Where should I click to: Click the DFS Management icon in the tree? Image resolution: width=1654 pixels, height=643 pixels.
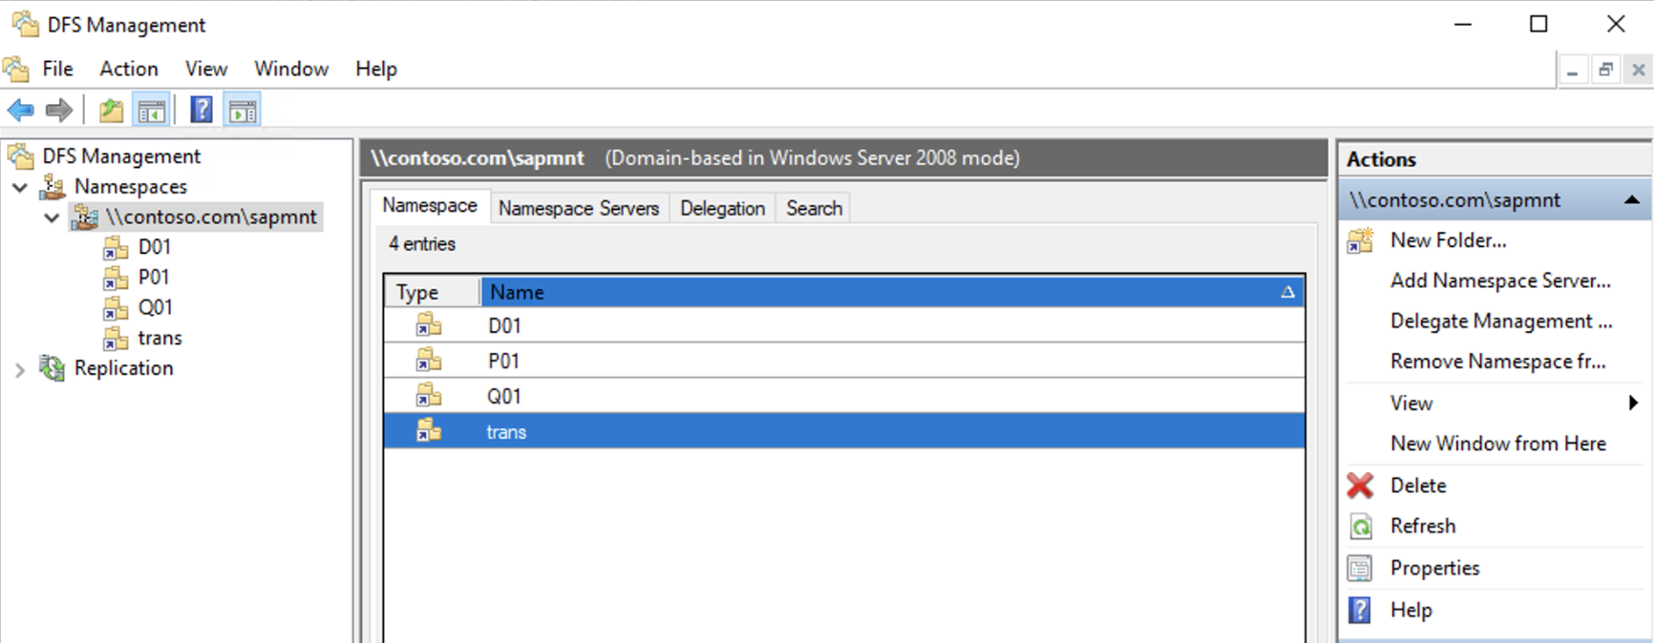click(21, 156)
